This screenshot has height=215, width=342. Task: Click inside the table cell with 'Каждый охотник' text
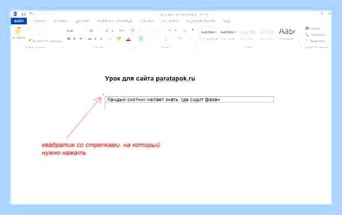[189, 99]
